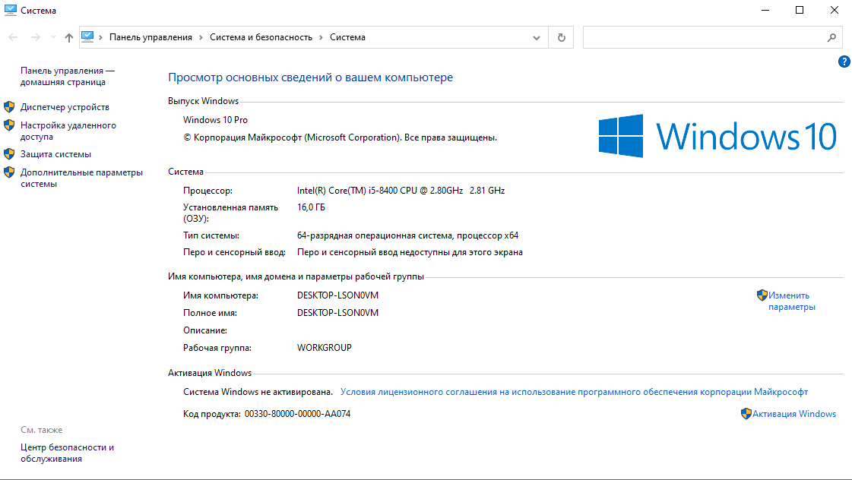852x480 pixels.
Task: Open help via the blue question mark
Action: 844,62
